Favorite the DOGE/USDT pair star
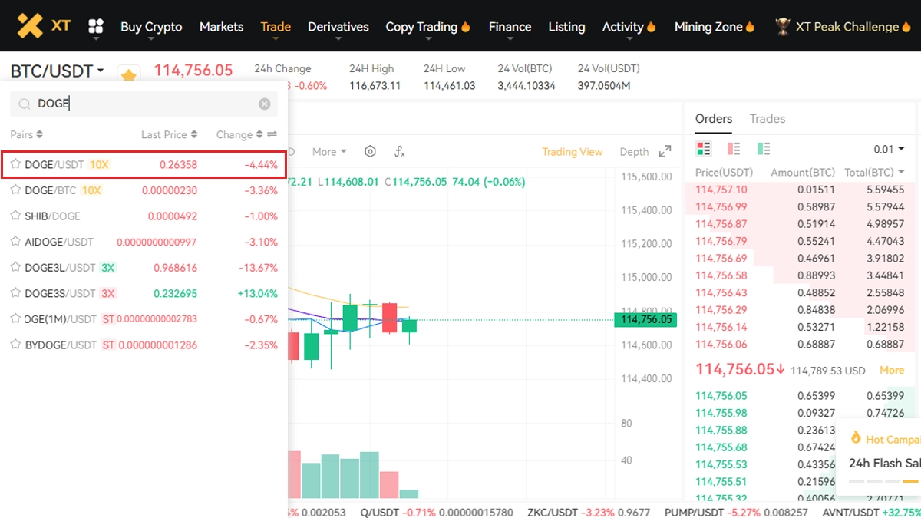The image size is (921, 518). [15, 164]
